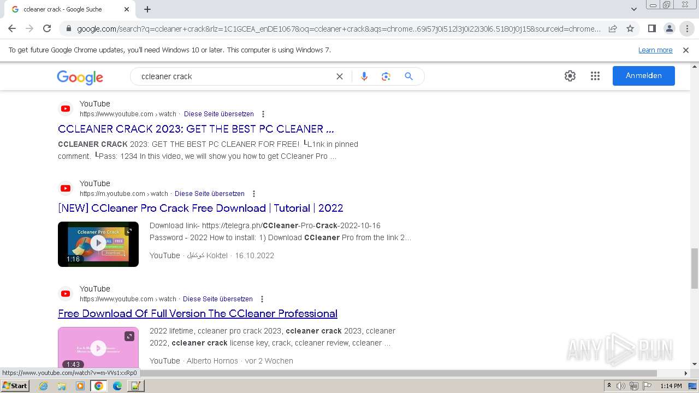Open File Explorer from taskbar
699x393 pixels.
click(x=62, y=386)
